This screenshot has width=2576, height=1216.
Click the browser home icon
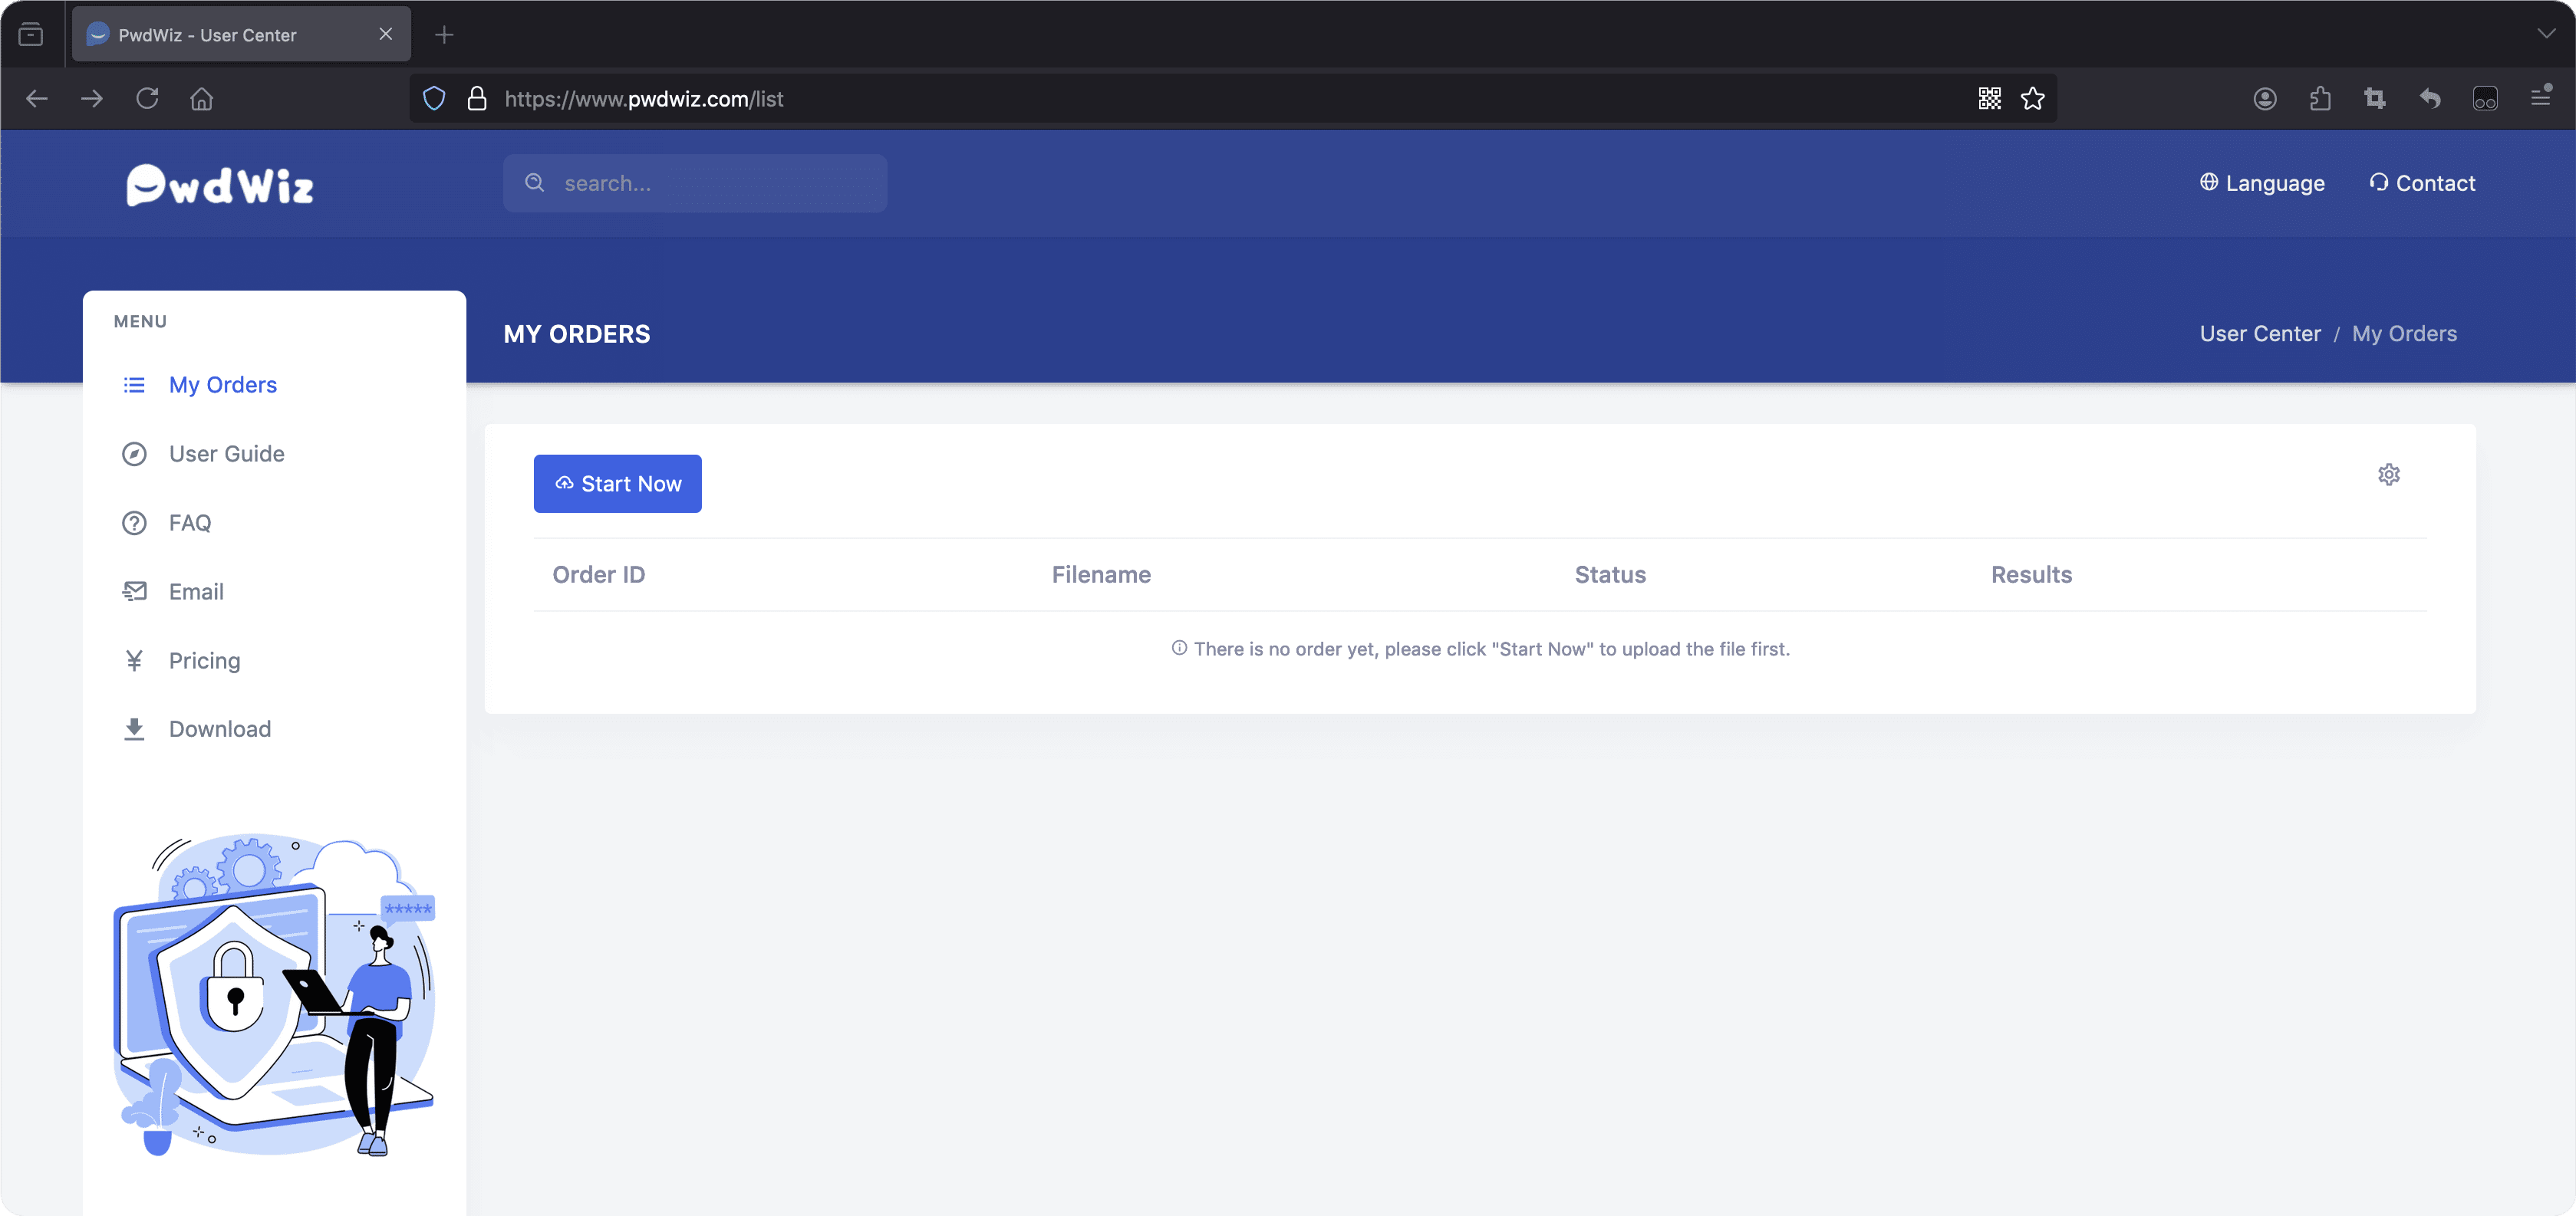tap(202, 99)
